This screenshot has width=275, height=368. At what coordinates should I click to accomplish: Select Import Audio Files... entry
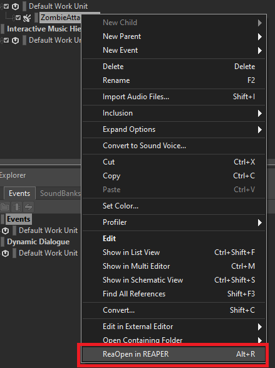point(174,97)
